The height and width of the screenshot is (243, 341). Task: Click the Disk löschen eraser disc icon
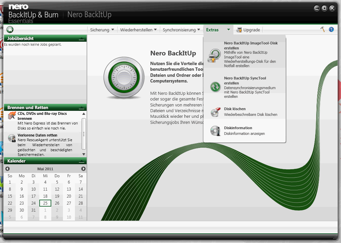point(215,112)
